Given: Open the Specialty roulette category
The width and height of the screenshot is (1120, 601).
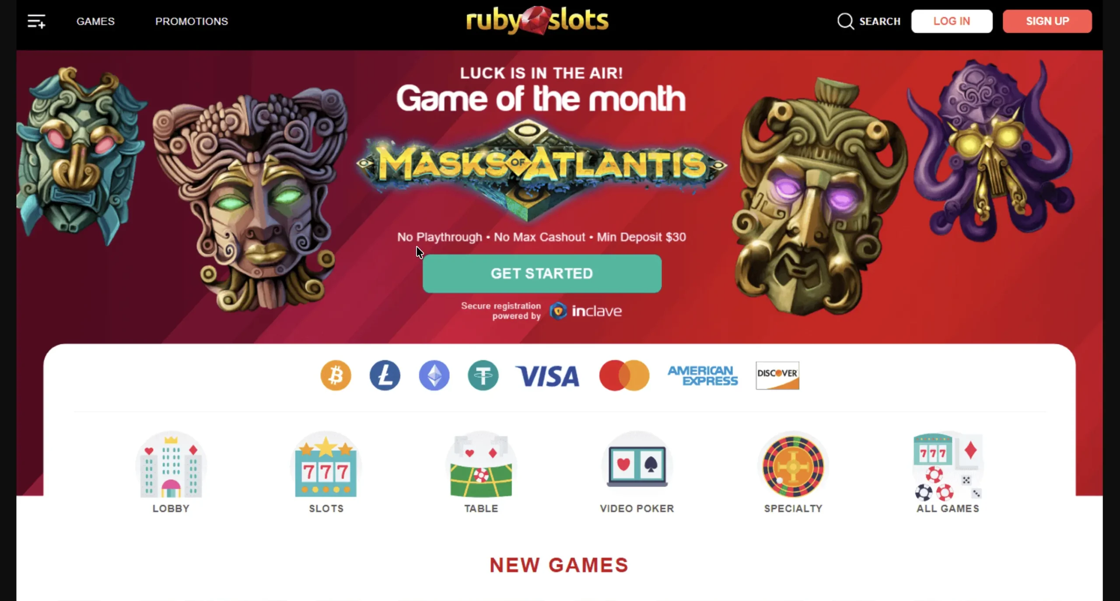Looking at the screenshot, I should [x=793, y=472].
